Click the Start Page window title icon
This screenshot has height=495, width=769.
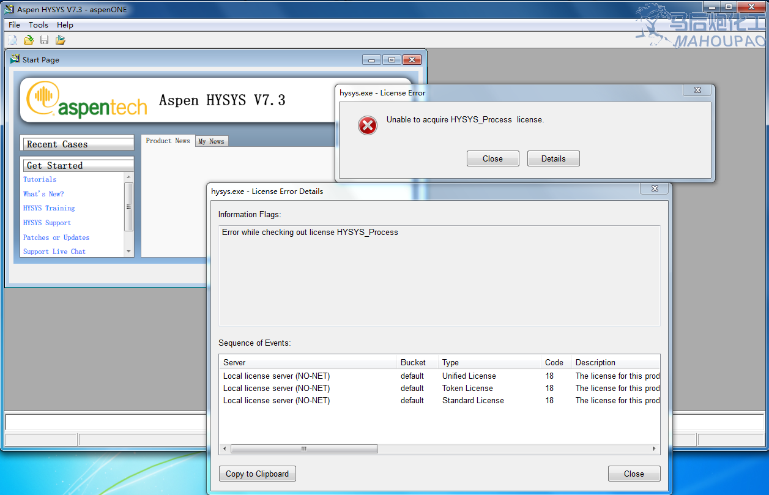point(15,59)
